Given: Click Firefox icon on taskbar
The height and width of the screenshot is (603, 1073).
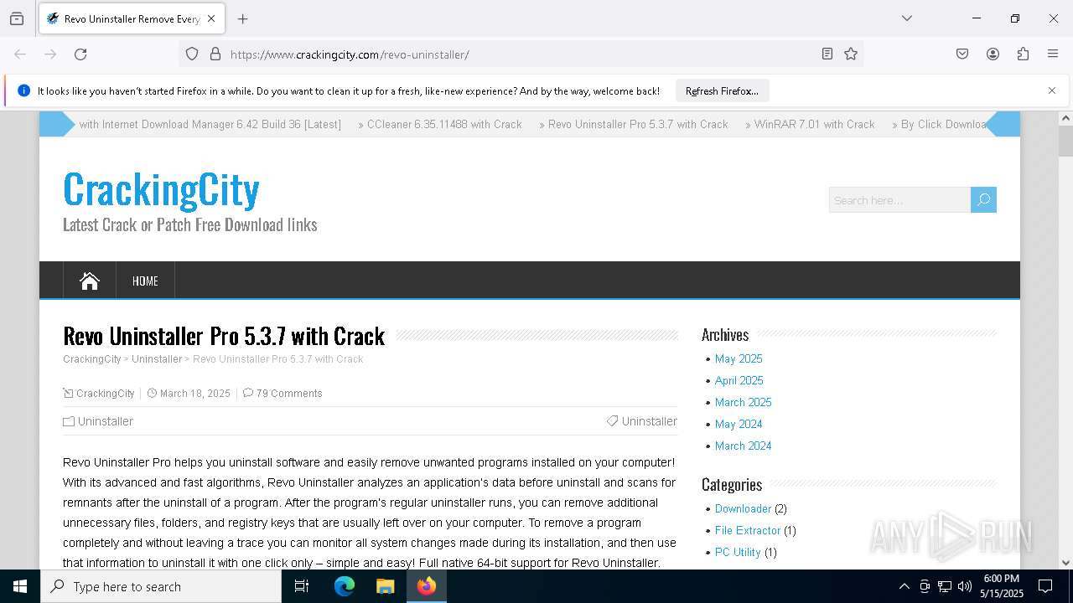Looking at the screenshot, I should [427, 586].
